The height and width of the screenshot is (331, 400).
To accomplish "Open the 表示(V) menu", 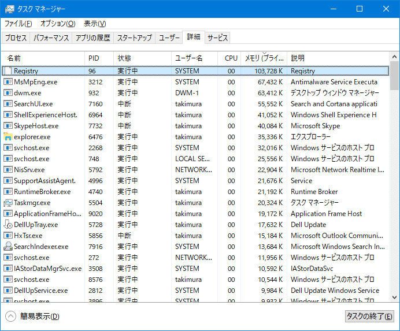I will pos(95,24).
